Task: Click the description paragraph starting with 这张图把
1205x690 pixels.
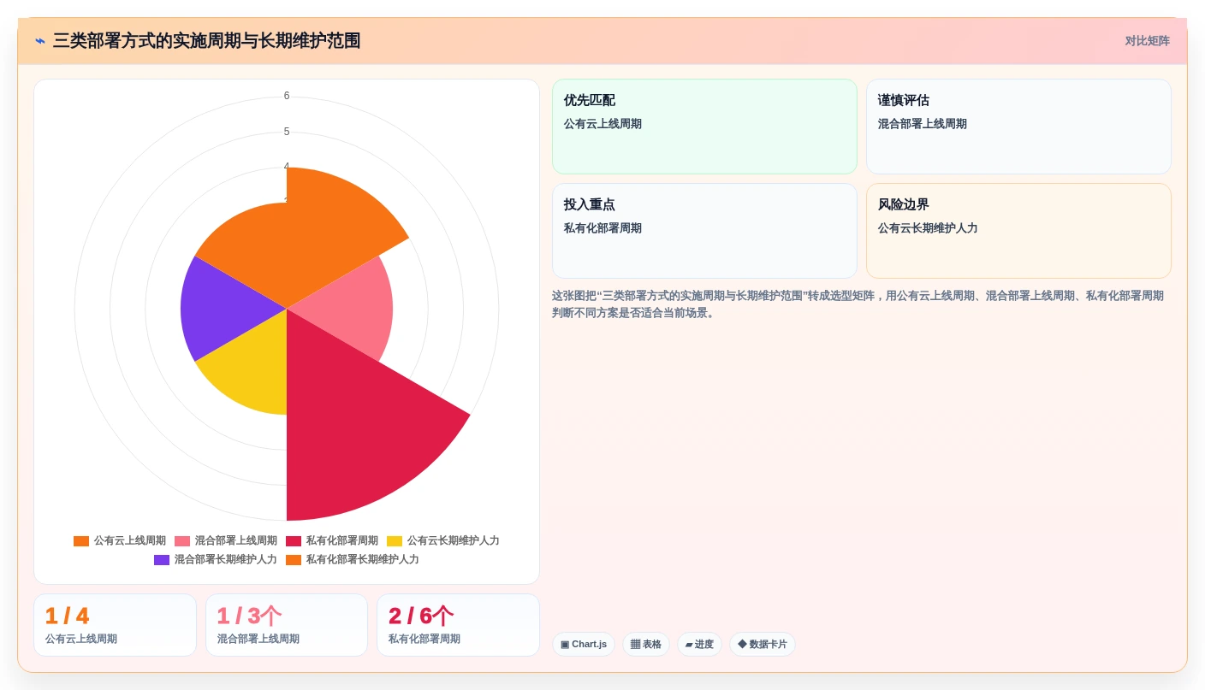Action: coord(858,304)
